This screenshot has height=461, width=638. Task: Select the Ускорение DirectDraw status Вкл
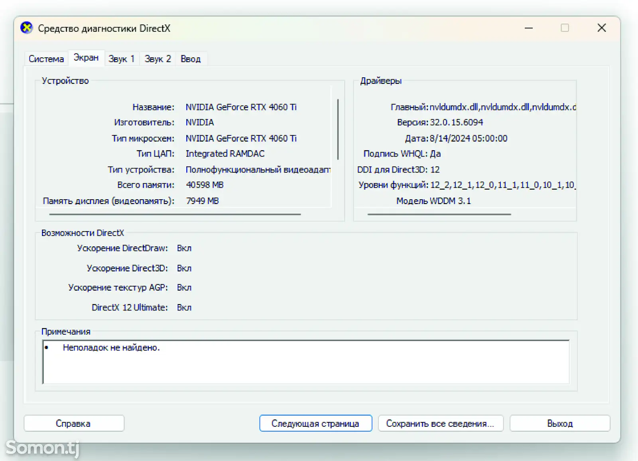[184, 248]
